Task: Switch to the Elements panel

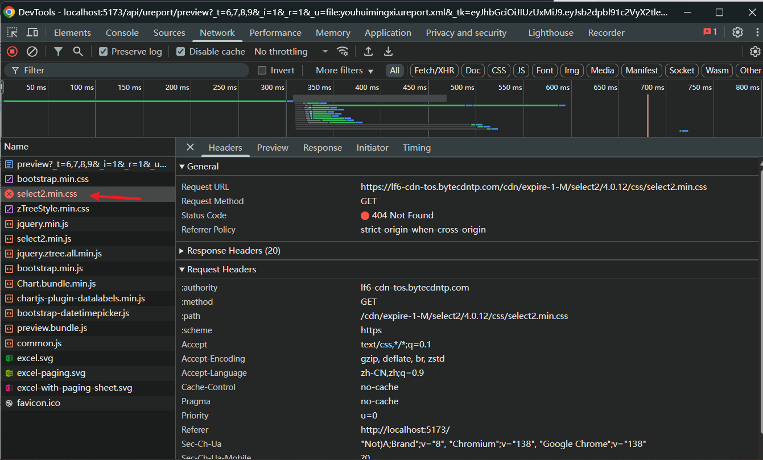Action: [x=72, y=32]
